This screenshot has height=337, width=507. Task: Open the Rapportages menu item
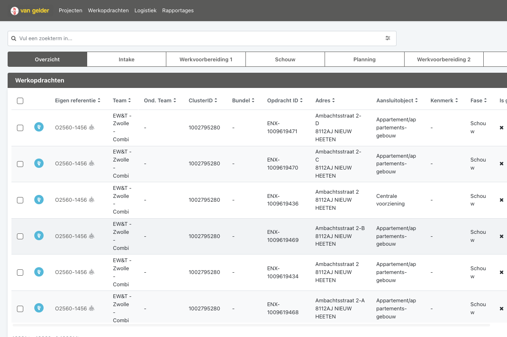178,11
